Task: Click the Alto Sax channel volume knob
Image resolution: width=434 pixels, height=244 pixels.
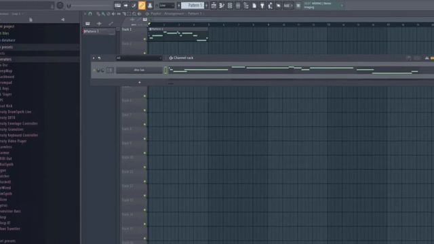Action: pos(102,70)
